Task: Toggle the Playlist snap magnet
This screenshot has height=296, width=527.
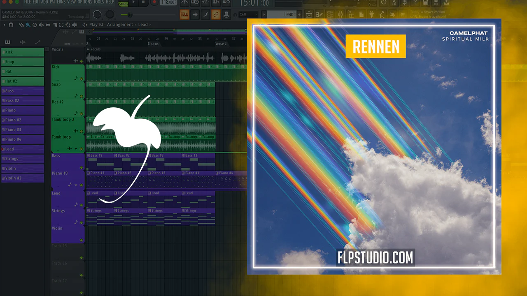Action: click(11, 25)
